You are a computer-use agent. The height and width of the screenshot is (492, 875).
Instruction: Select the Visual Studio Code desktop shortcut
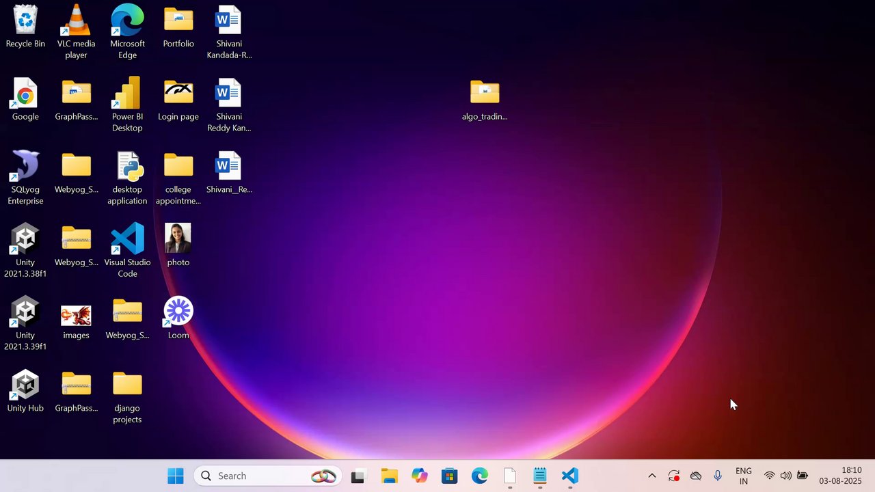127,251
